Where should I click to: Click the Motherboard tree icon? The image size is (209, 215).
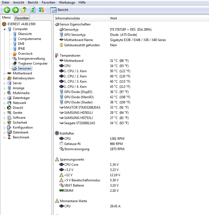(x=9, y=73)
